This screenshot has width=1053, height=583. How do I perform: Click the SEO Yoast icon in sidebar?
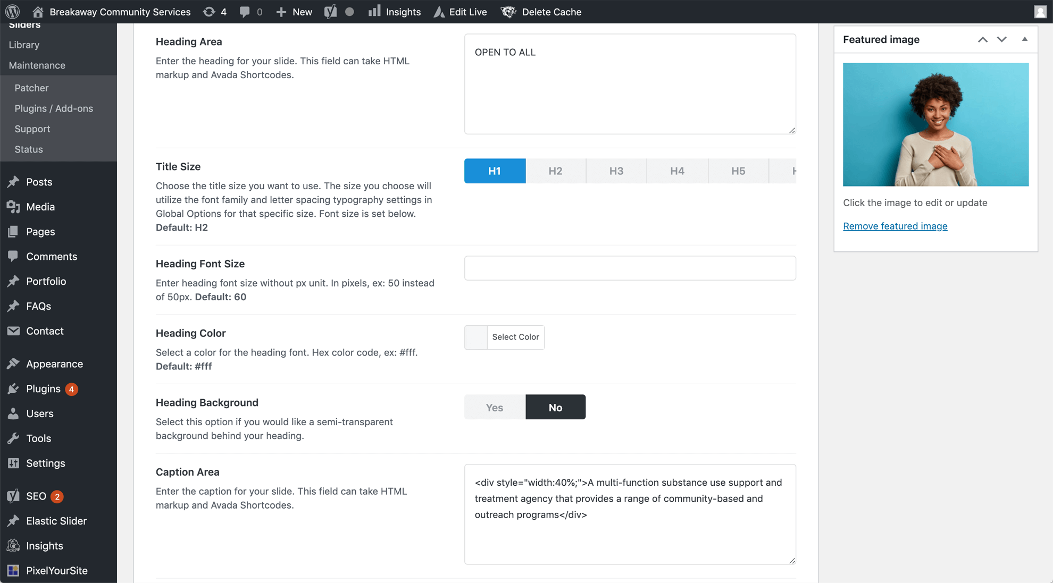[x=13, y=496]
